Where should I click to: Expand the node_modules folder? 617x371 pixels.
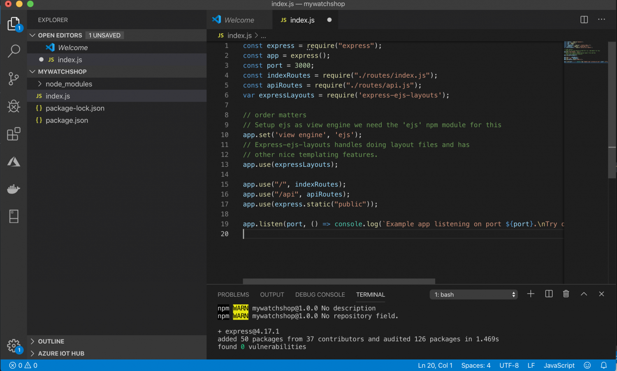(69, 84)
